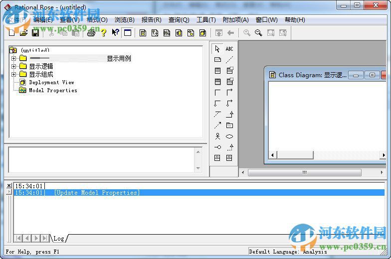This screenshot has height=259, width=391.
Task: Print diagrams using the printer icon
Action: tap(91, 33)
